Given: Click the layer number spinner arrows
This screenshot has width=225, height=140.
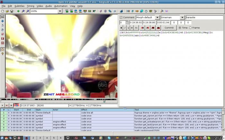Looking at the screenshot, I should [x=127, y=22].
